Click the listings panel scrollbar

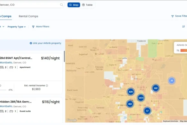(64, 56)
